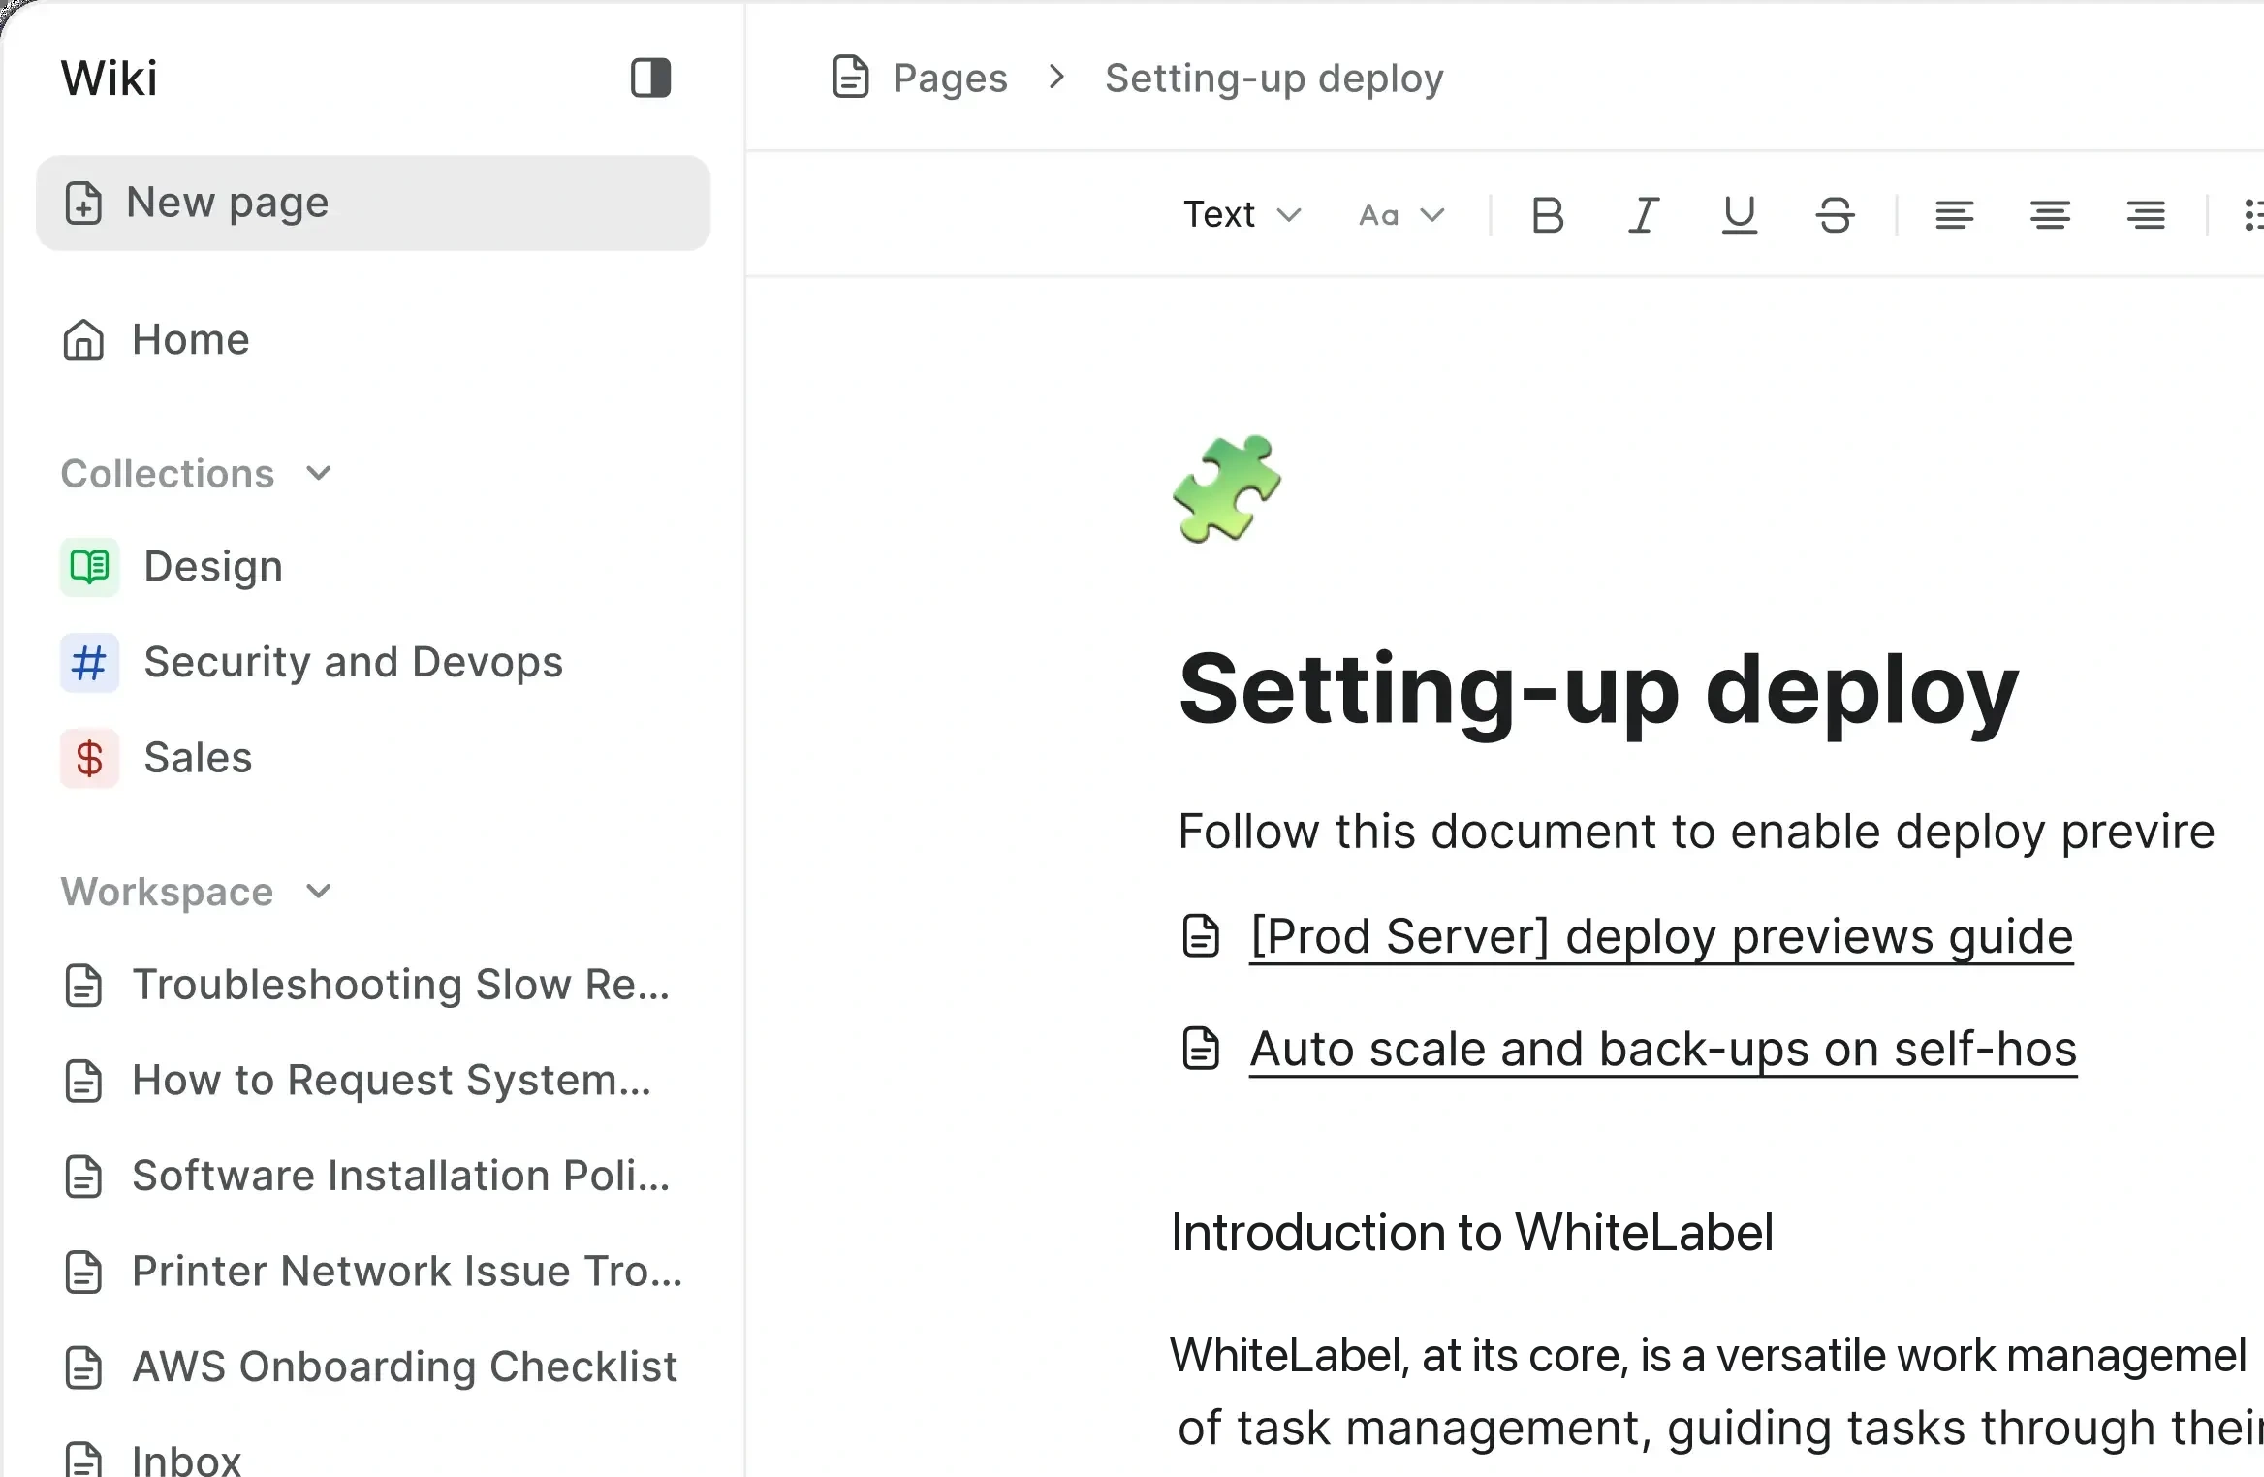
Task: Click document icon beside Auto scale link
Action: click(x=1201, y=1048)
